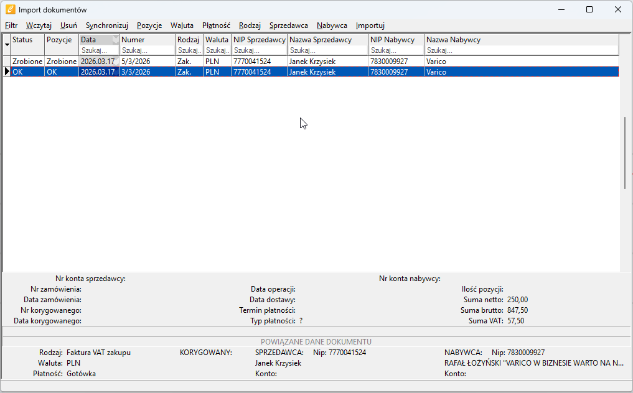Click the current row indicator arrow
The height and width of the screenshot is (393, 633).
[x=7, y=72]
